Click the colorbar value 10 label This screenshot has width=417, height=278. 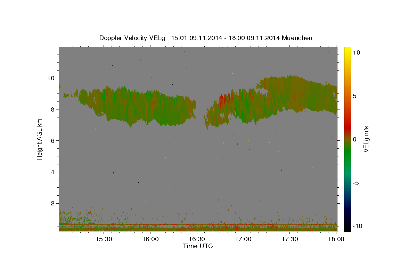(x=356, y=52)
